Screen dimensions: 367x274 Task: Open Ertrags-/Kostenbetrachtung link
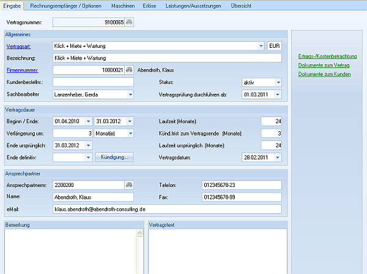click(327, 56)
